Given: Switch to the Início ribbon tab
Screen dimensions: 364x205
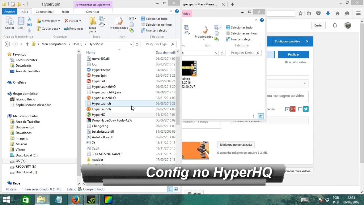Looking at the screenshot, I should [x=24, y=12].
